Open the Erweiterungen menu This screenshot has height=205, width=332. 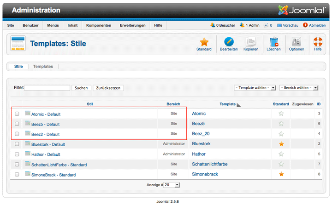(132, 25)
